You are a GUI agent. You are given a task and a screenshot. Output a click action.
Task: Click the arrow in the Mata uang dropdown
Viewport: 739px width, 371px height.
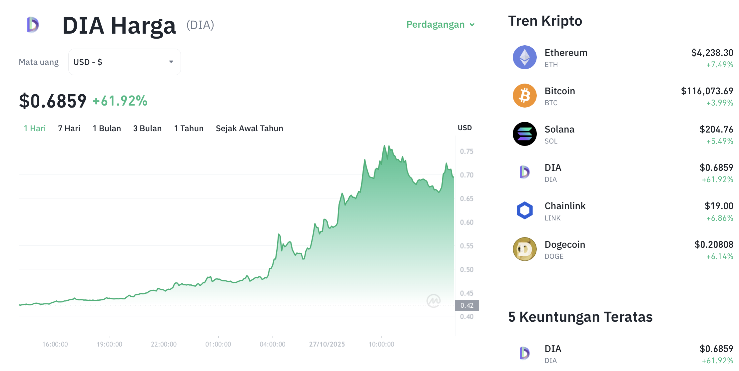pos(171,62)
